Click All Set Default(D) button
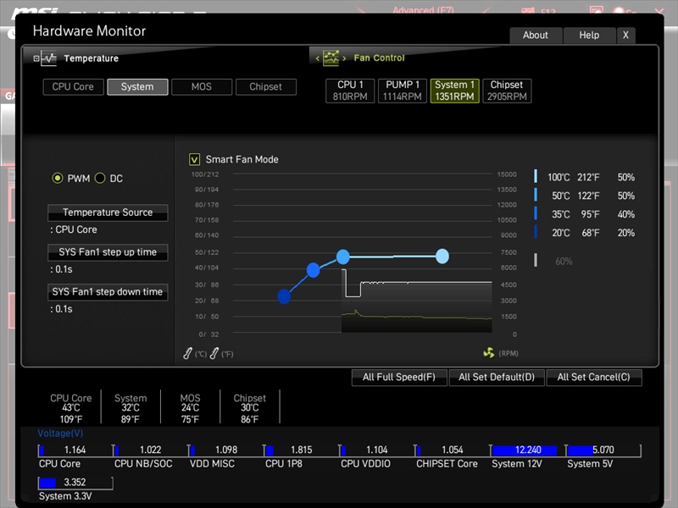Screen dimensions: 678x508 tap(497, 377)
